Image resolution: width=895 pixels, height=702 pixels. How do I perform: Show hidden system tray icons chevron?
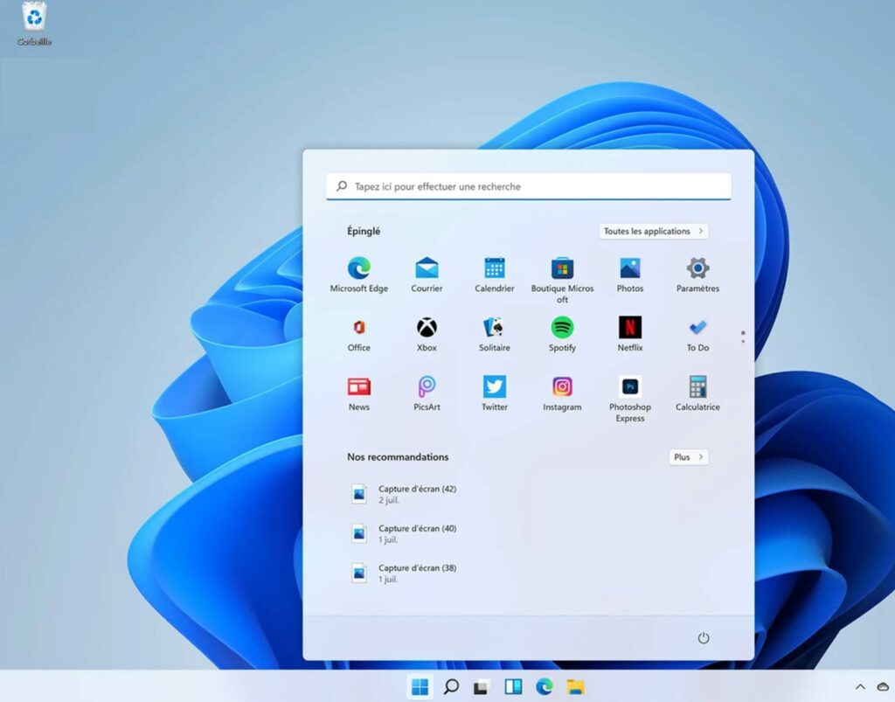860,687
